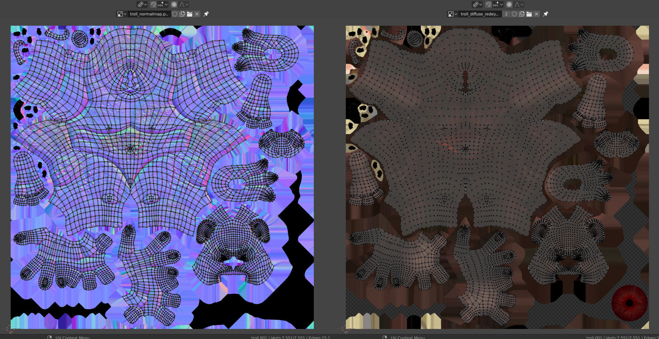Unlink troll_normalmap image with X

point(197,14)
